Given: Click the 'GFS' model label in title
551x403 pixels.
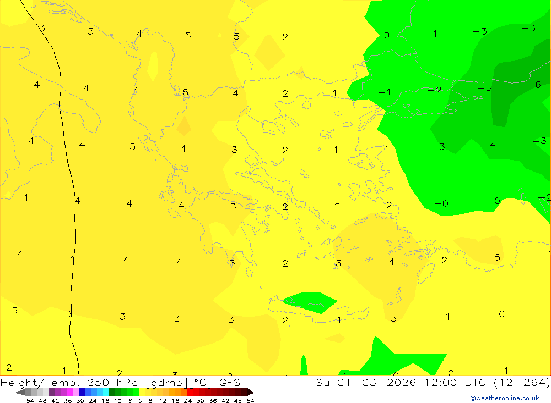Looking at the screenshot, I should 230,382.
